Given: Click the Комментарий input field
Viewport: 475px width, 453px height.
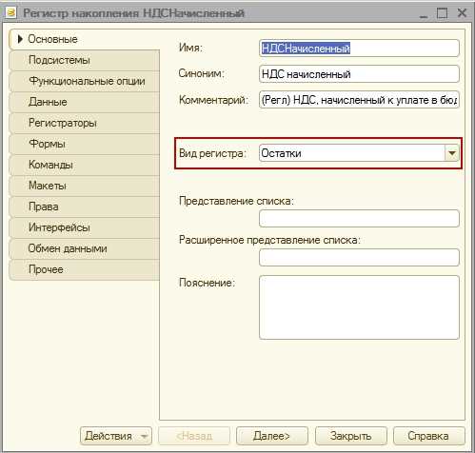Looking at the screenshot, I should (x=359, y=100).
